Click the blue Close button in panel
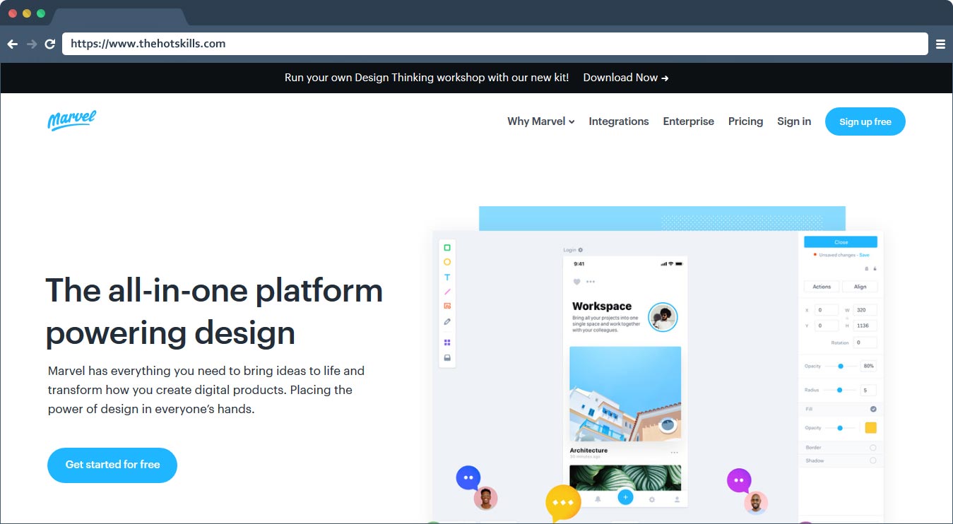 coord(841,242)
